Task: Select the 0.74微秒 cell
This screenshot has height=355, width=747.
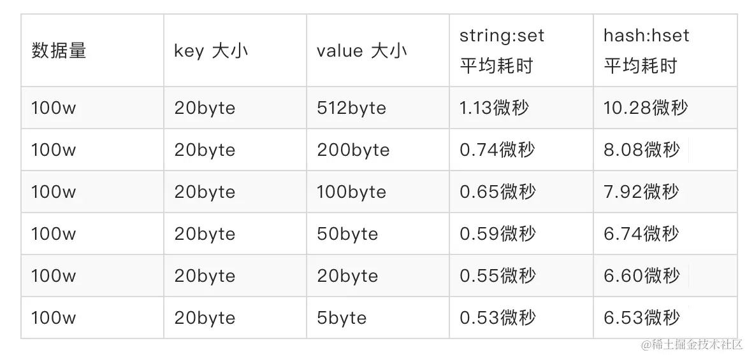Action: coord(497,150)
